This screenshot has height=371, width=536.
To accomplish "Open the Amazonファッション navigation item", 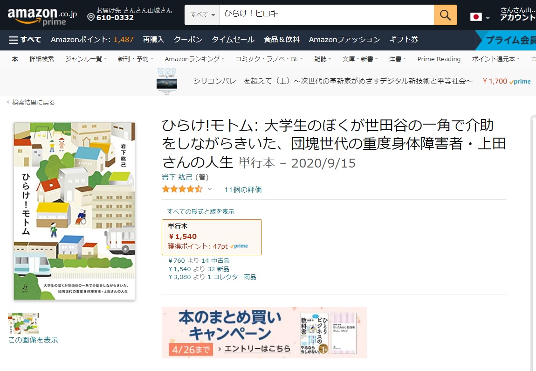I will [344, 40].
